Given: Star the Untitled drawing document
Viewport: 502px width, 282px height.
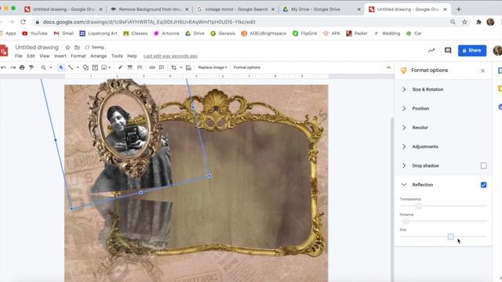Looking at the screenshot, I should 67,47.
